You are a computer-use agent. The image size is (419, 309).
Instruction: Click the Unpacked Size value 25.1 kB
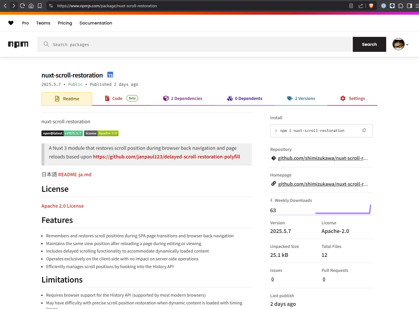click(279, 255)
